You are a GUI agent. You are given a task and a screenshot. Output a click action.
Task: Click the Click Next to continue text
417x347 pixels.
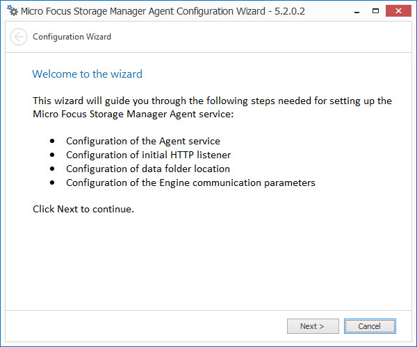click(x=83, y=208)
